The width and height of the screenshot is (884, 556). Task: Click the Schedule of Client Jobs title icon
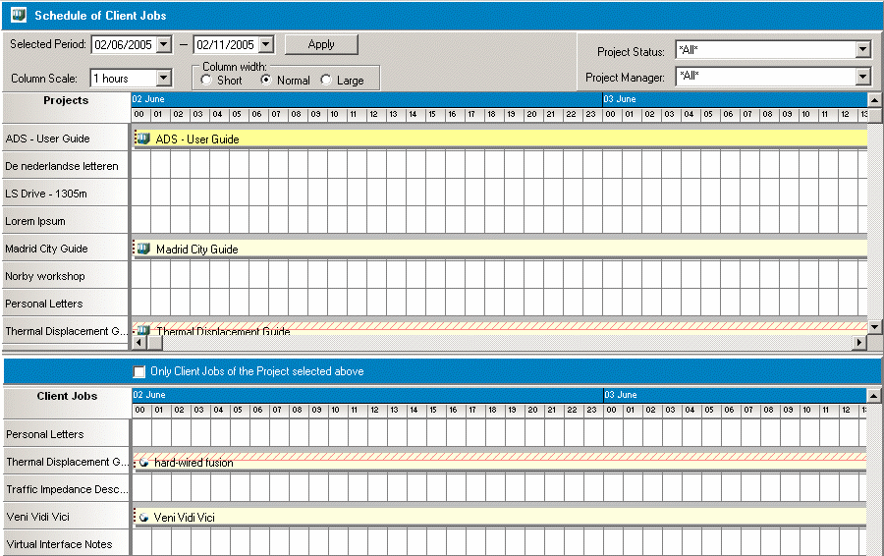(x=19, y=15)
